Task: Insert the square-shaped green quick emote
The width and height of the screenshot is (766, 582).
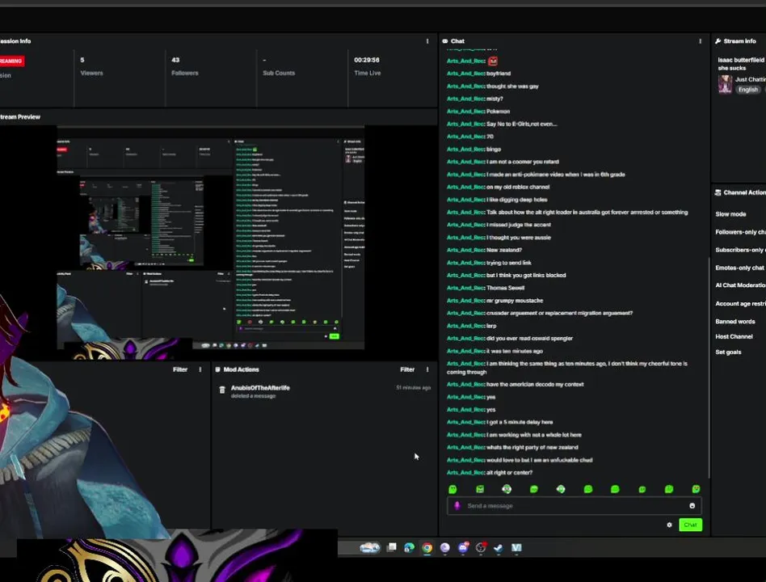Action: 480,489
